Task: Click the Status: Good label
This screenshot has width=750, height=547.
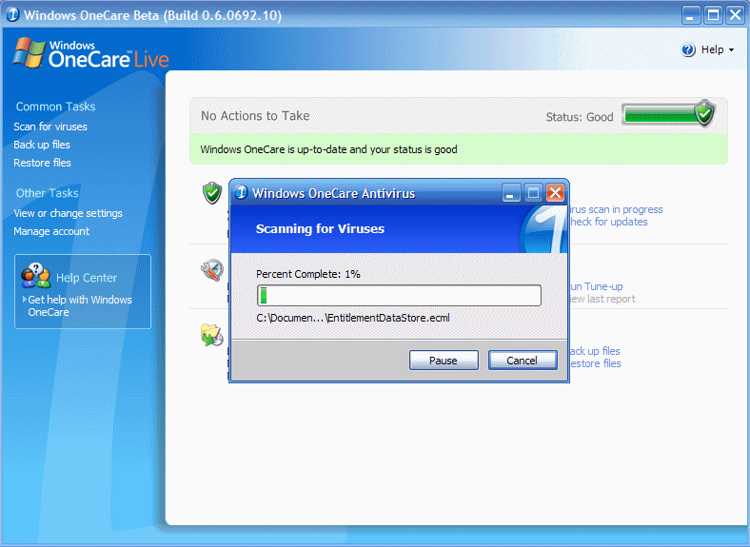Action: coord(580,117)
